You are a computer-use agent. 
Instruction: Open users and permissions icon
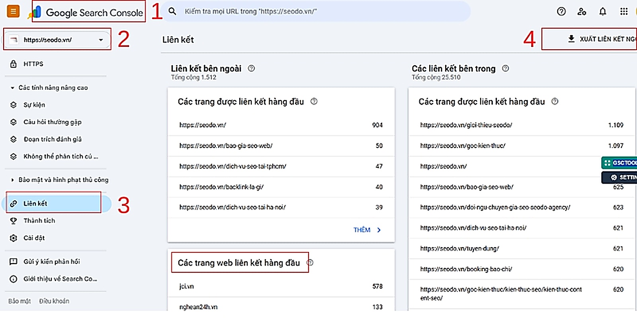tap(582, 12)
